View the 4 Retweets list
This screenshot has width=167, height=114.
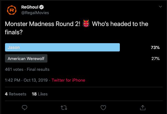(16, 94)
